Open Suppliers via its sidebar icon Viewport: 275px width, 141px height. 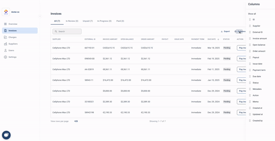[x=6, y=44]
